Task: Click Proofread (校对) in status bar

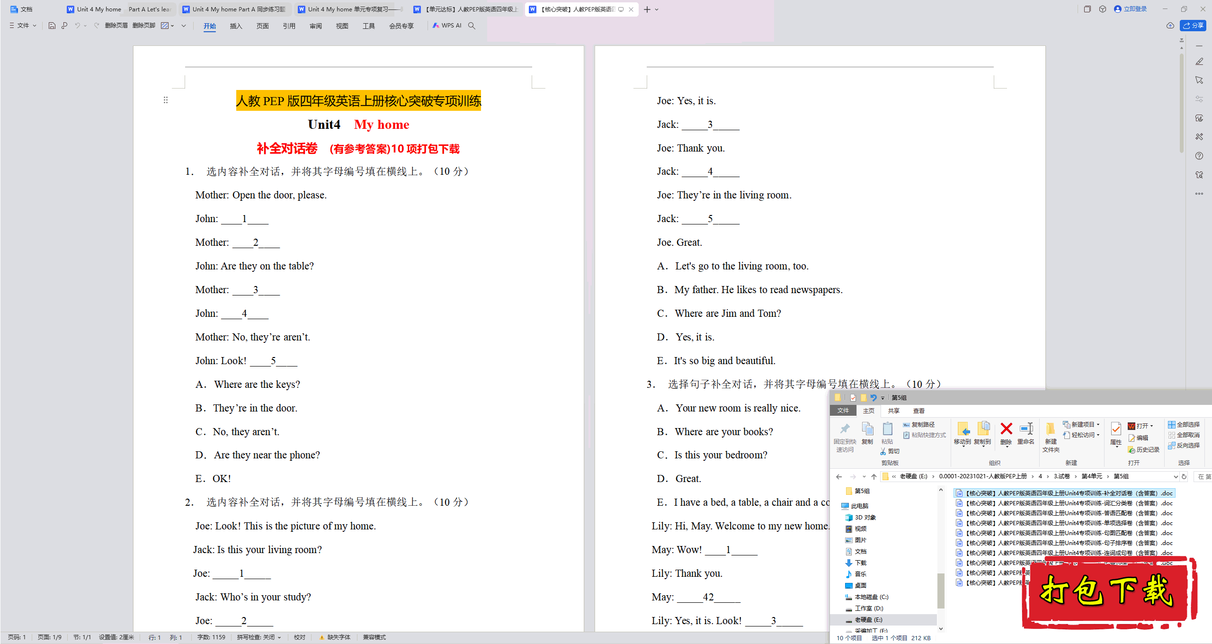Action: pyautogui.click(x=299, y=637)
